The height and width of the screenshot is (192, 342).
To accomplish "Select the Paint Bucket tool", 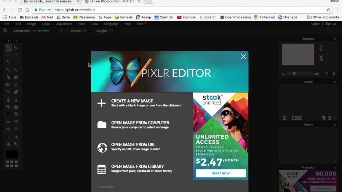I will tap(16, 77).
